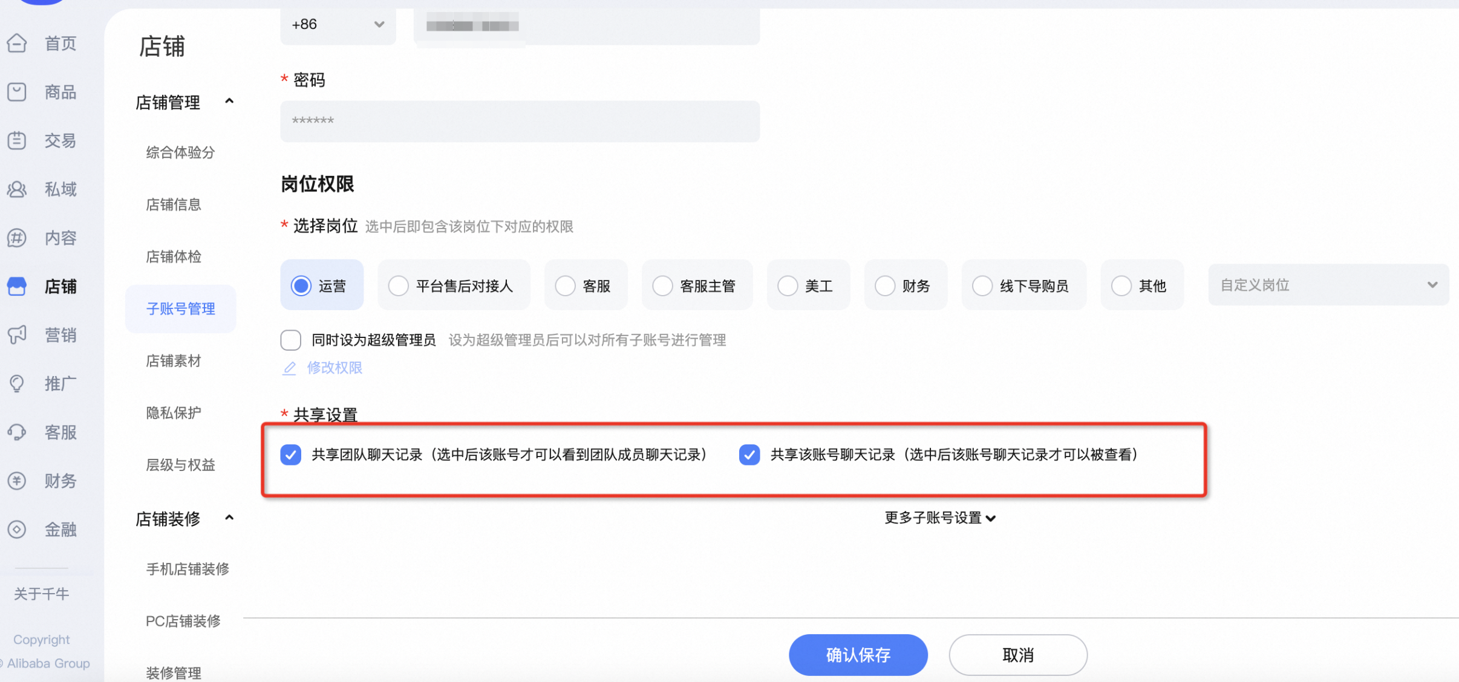Click the 密码 password input field
This screenshot has height=682, width=1459.
tap(520, 121)
